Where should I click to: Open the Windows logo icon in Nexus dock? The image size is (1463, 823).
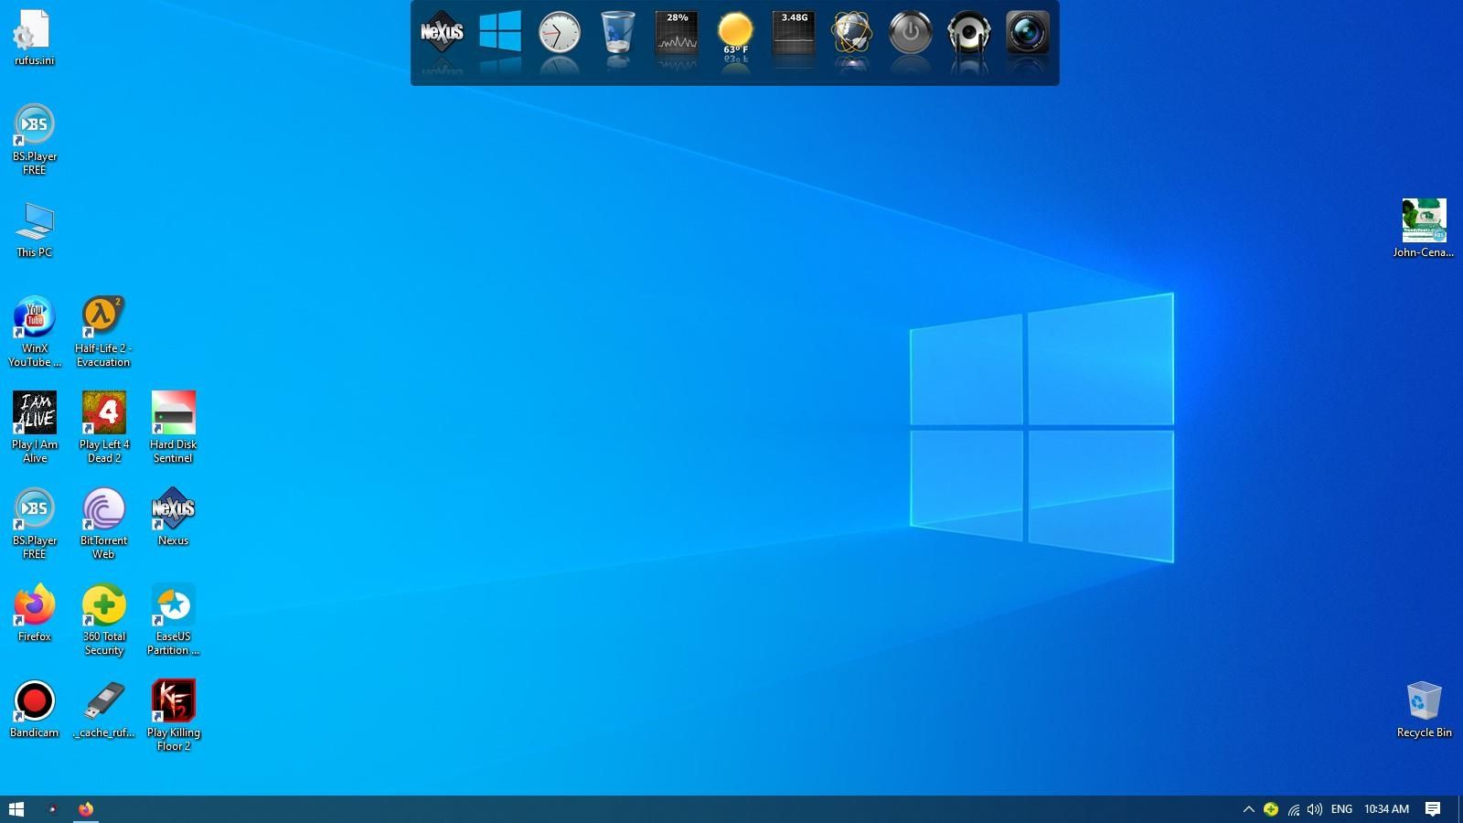[500, 33]
